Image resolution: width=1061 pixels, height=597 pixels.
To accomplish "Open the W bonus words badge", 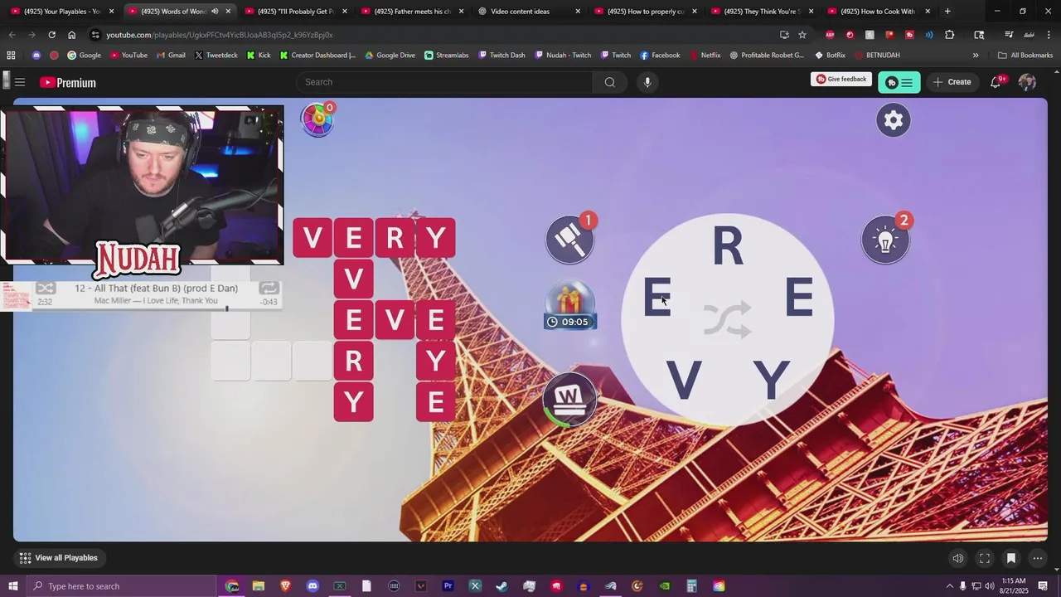I will point(569,399).
